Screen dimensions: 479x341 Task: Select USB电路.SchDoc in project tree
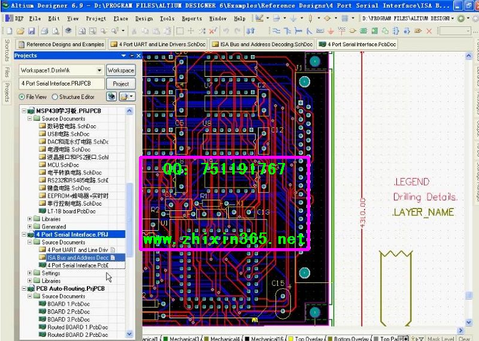coord(68,134)
